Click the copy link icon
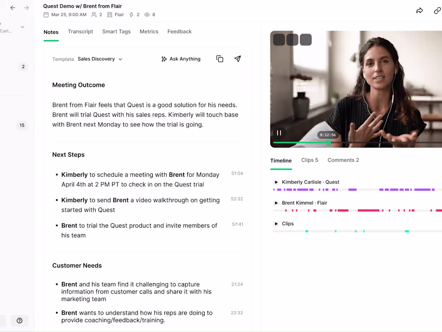Image resolution: width=442 pixels, height=332 pixels. [x=437, y=10]
